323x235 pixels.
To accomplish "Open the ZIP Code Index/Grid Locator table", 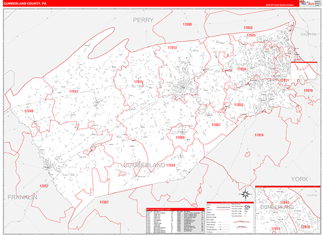I will point(175,221).
